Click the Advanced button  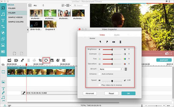(89, 93)
